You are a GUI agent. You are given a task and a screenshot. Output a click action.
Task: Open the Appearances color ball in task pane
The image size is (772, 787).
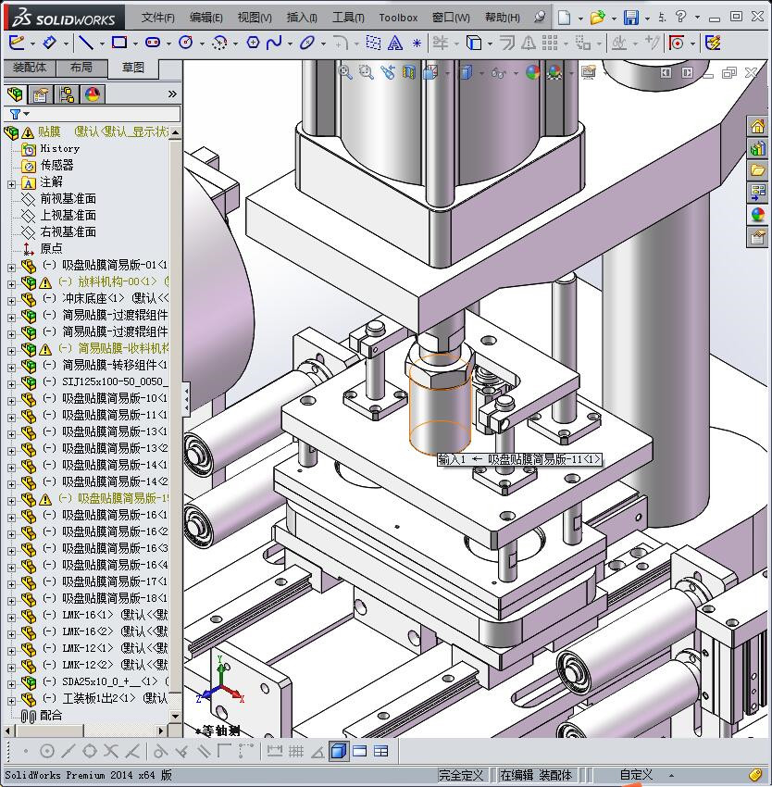pyautogui.click(x=758, y=215)
